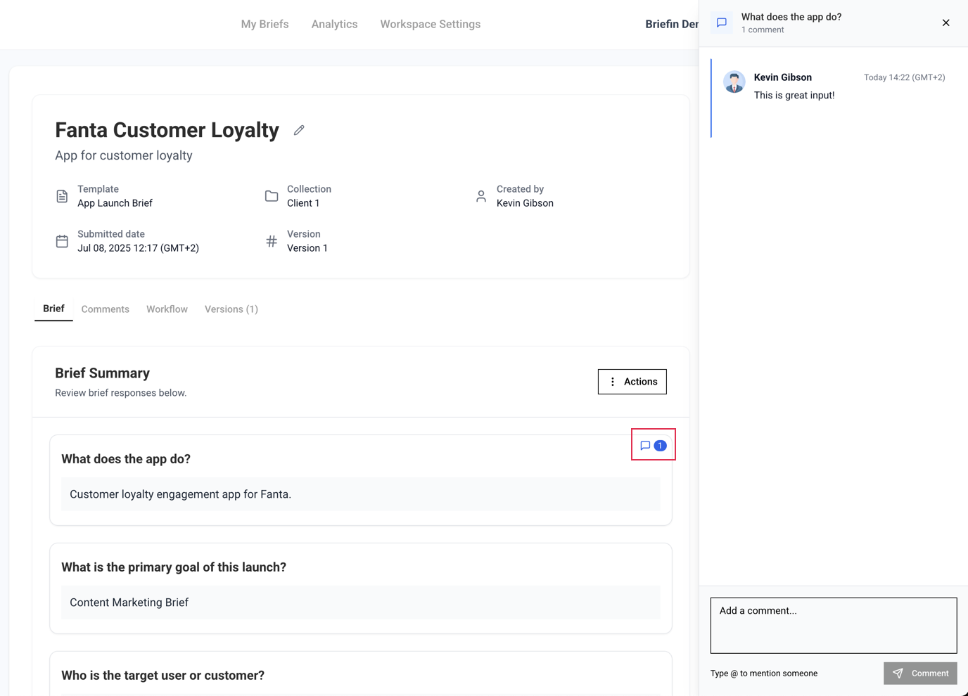Image resolution: width=968 pixels, height=696 pixels.
Task: Click the Created by person icon
Action: (481, 196)
